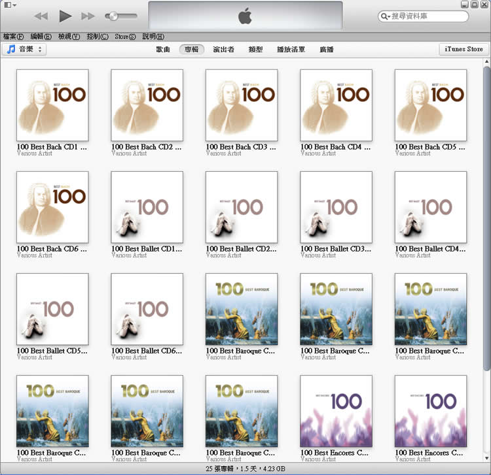Open the 檔案(F) menu
The image size is (491, 475).
coord(13,37)
